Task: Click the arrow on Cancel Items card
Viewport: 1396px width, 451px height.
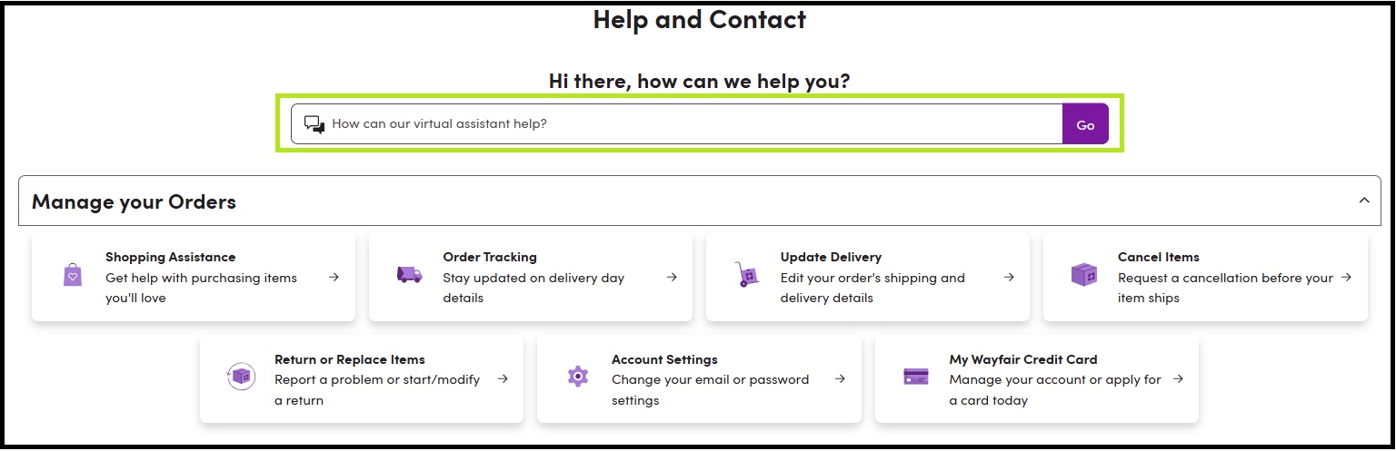Action: [x=1346, y=278]
